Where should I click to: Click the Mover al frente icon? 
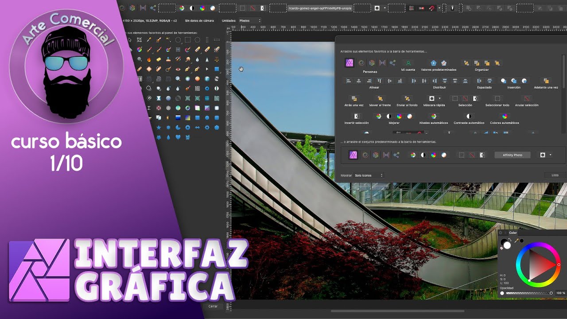pos(380,98)
